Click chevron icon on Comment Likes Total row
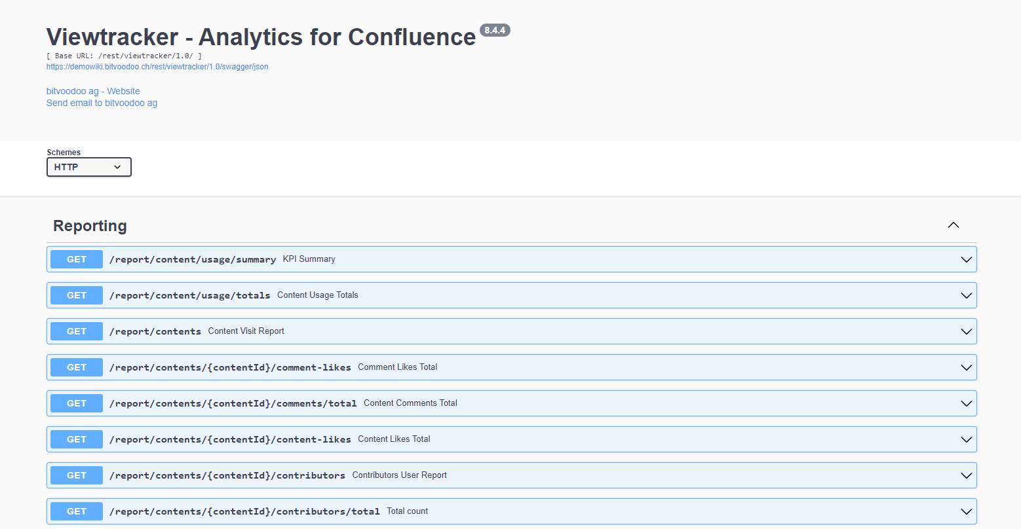The width and height of the screenshot is (1021, 529). click(x=965, y=367)
